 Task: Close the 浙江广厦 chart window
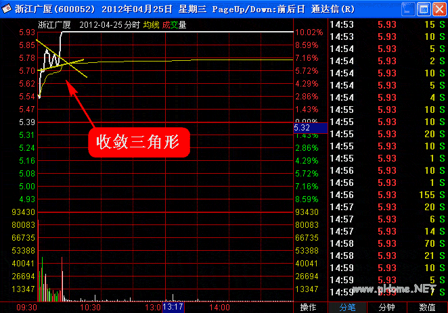click(439, 9)
